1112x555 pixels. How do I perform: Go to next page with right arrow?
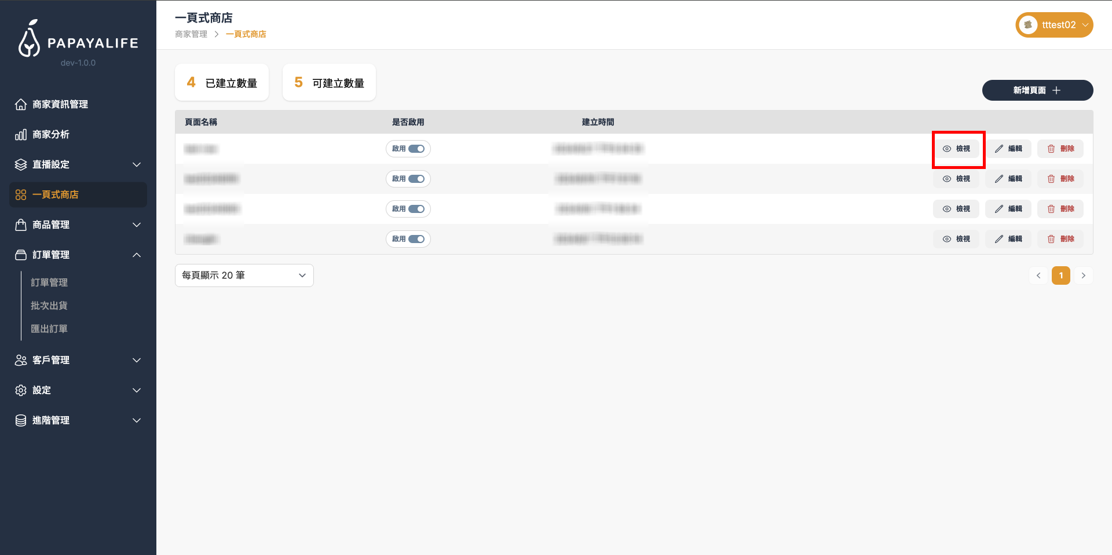(x=1083, y=275)
